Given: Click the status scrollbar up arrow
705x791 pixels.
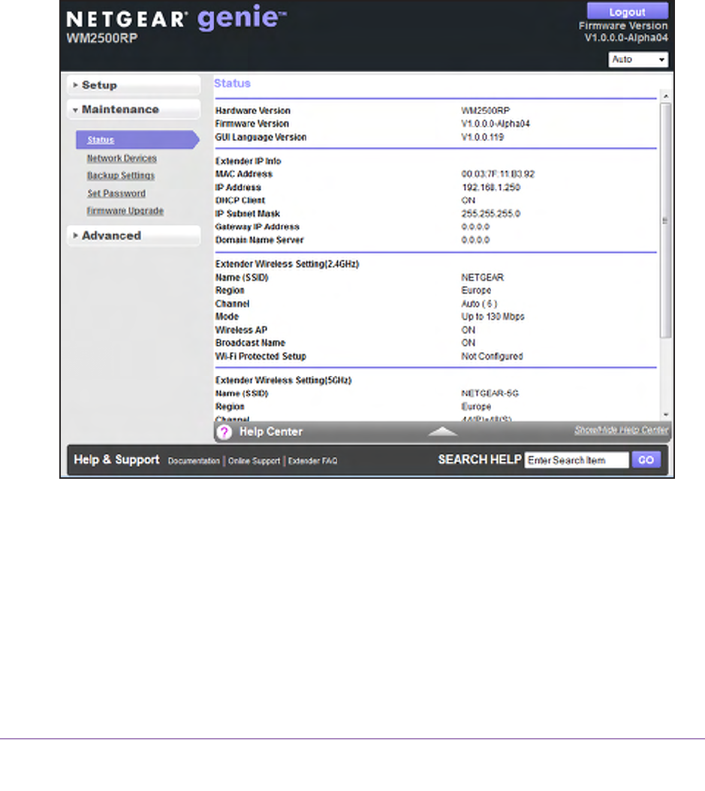Looking at the screenshot, I should point(666,96).
